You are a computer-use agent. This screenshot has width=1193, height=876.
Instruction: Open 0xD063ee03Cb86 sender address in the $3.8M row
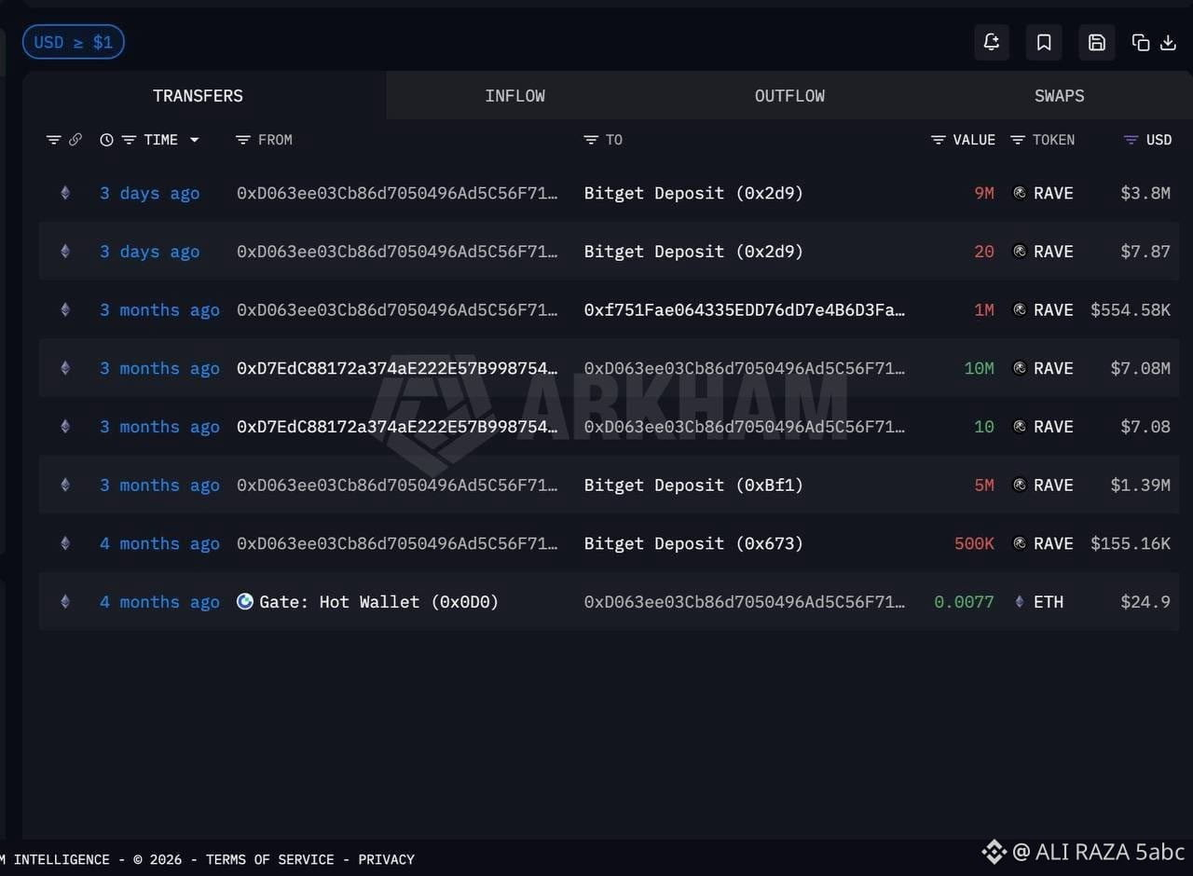click(x=397, y=193)
